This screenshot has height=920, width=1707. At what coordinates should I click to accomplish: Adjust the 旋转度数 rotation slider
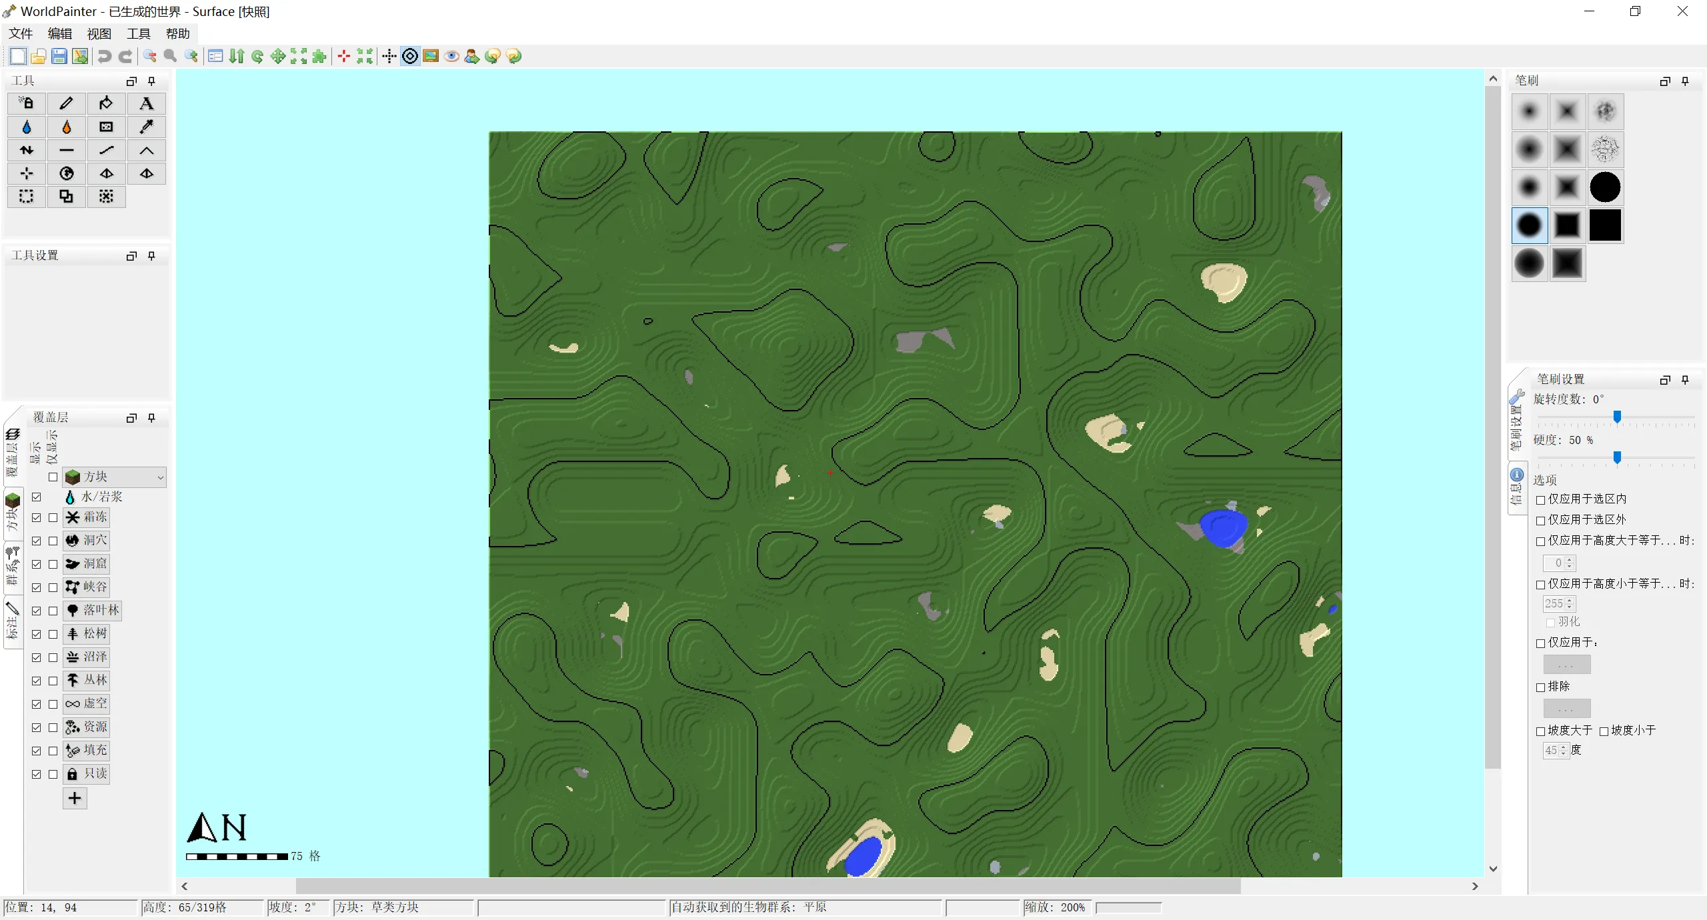(1617, 417)
